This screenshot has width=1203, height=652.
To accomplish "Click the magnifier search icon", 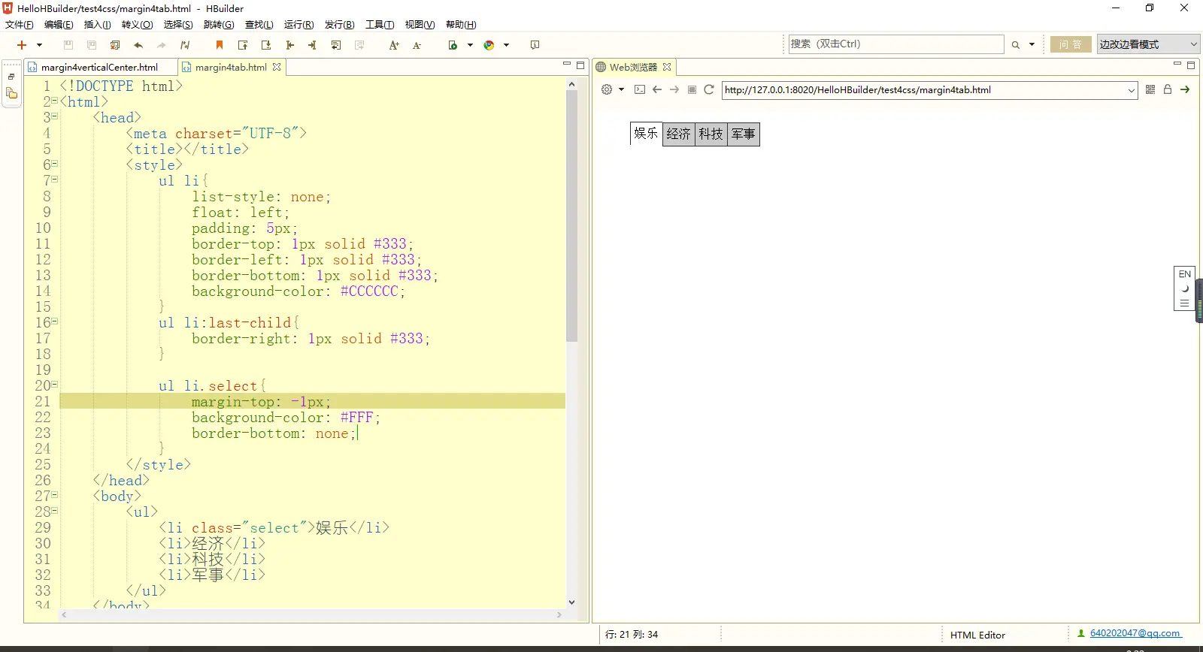I will point(1016,45).
